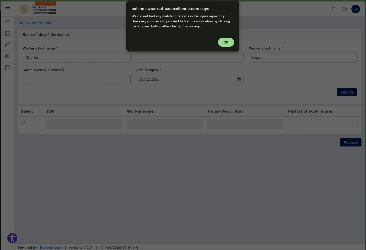Click the Worker's last name field
366x250 pixels.
click(x=303, y=58)
